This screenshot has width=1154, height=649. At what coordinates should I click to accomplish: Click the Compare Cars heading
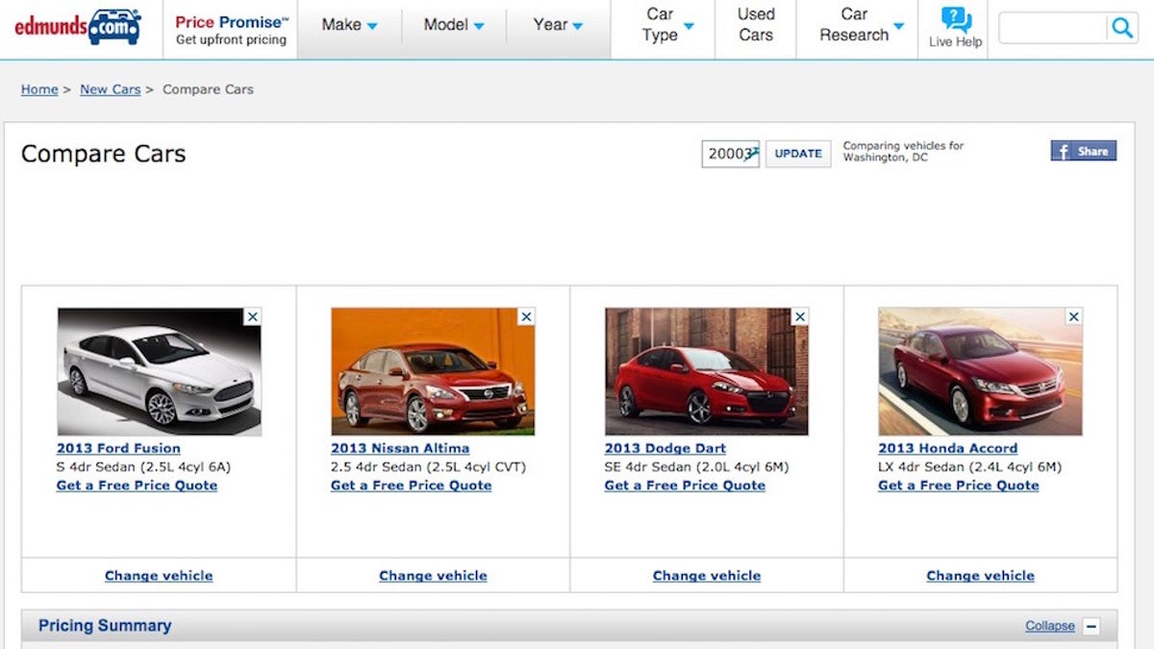[x=104, y=154]
